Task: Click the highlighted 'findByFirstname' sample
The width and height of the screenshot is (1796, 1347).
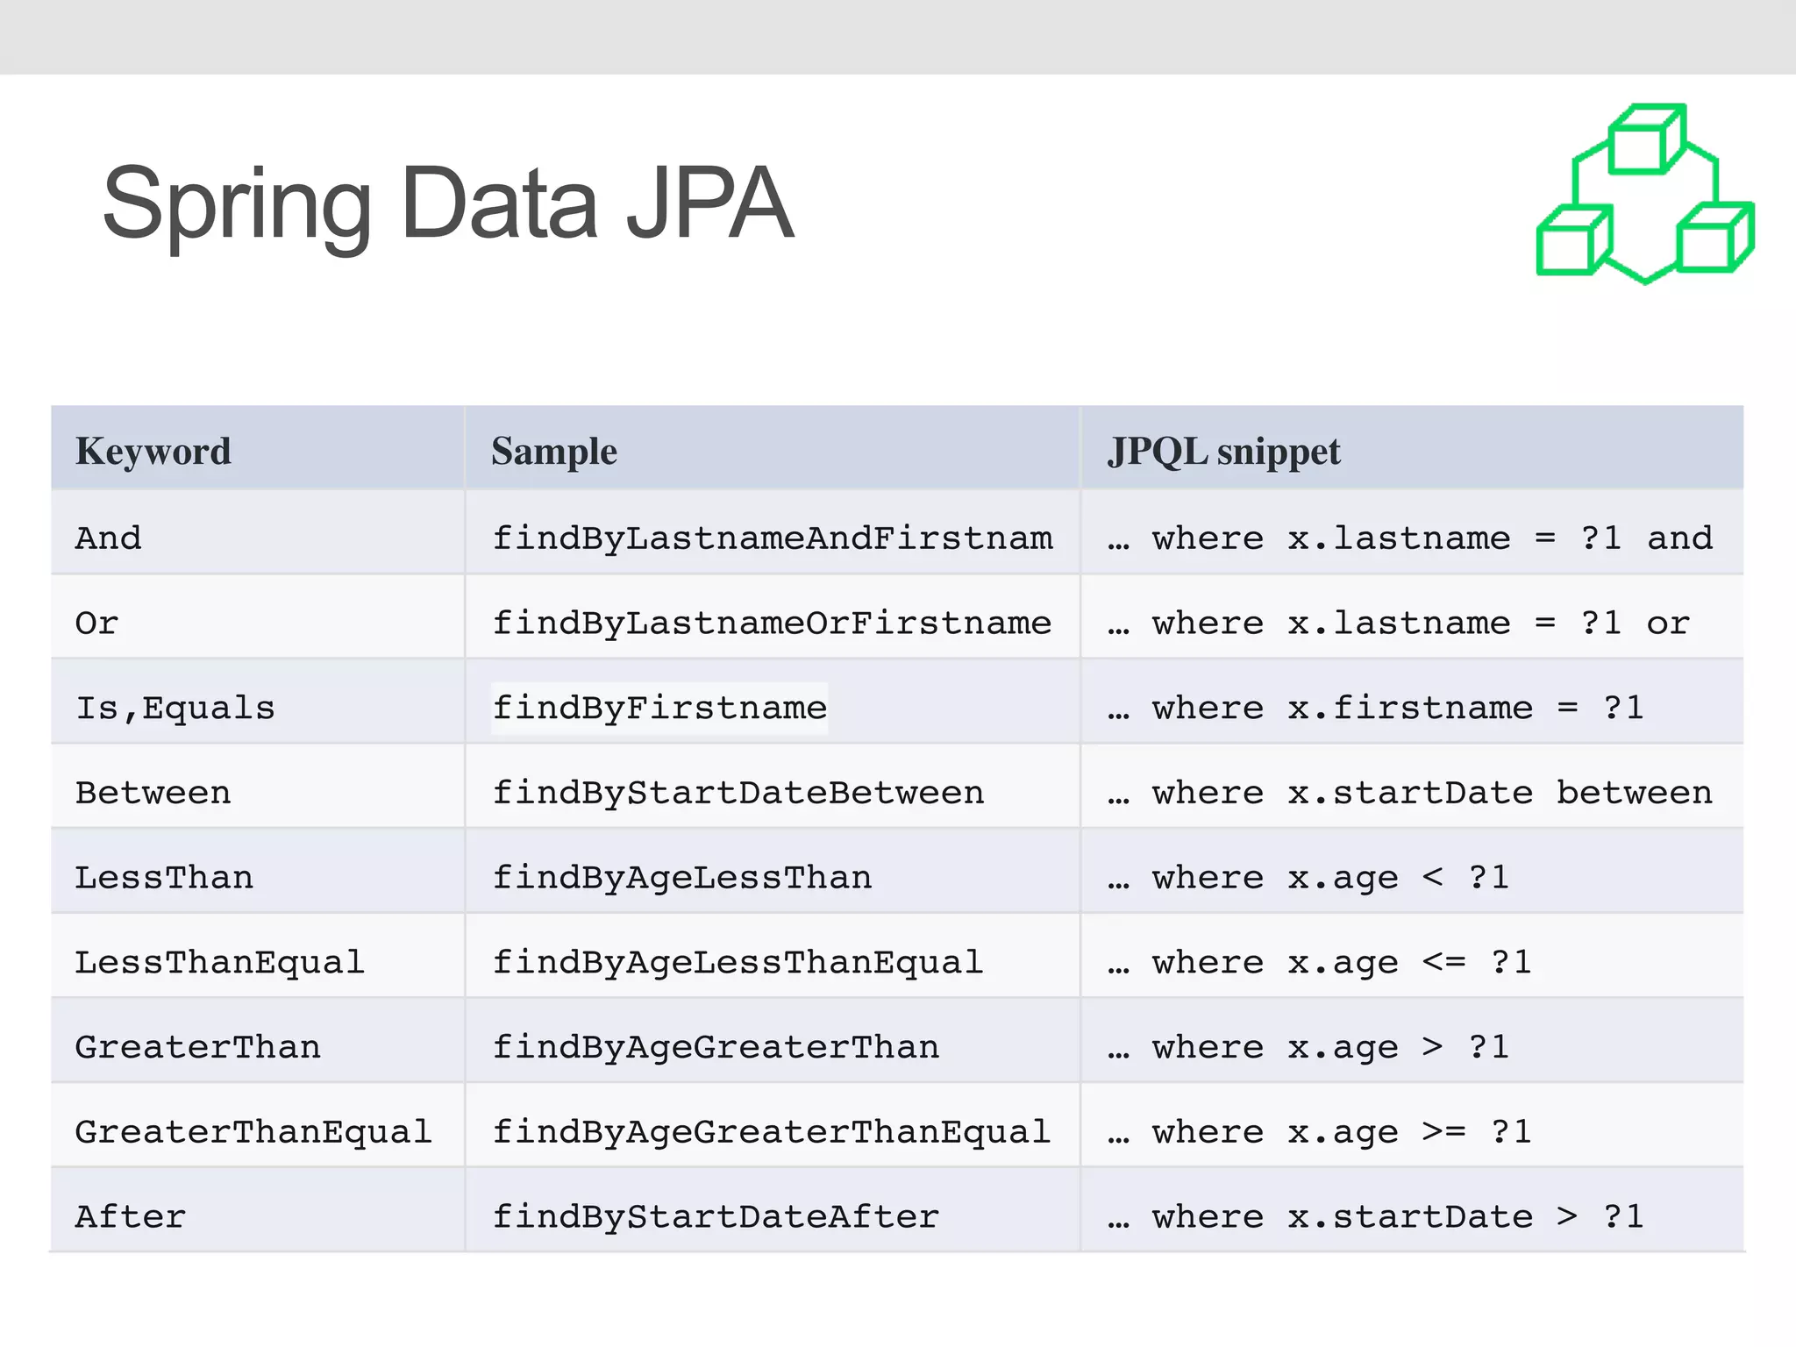Action: click(660, 708)
